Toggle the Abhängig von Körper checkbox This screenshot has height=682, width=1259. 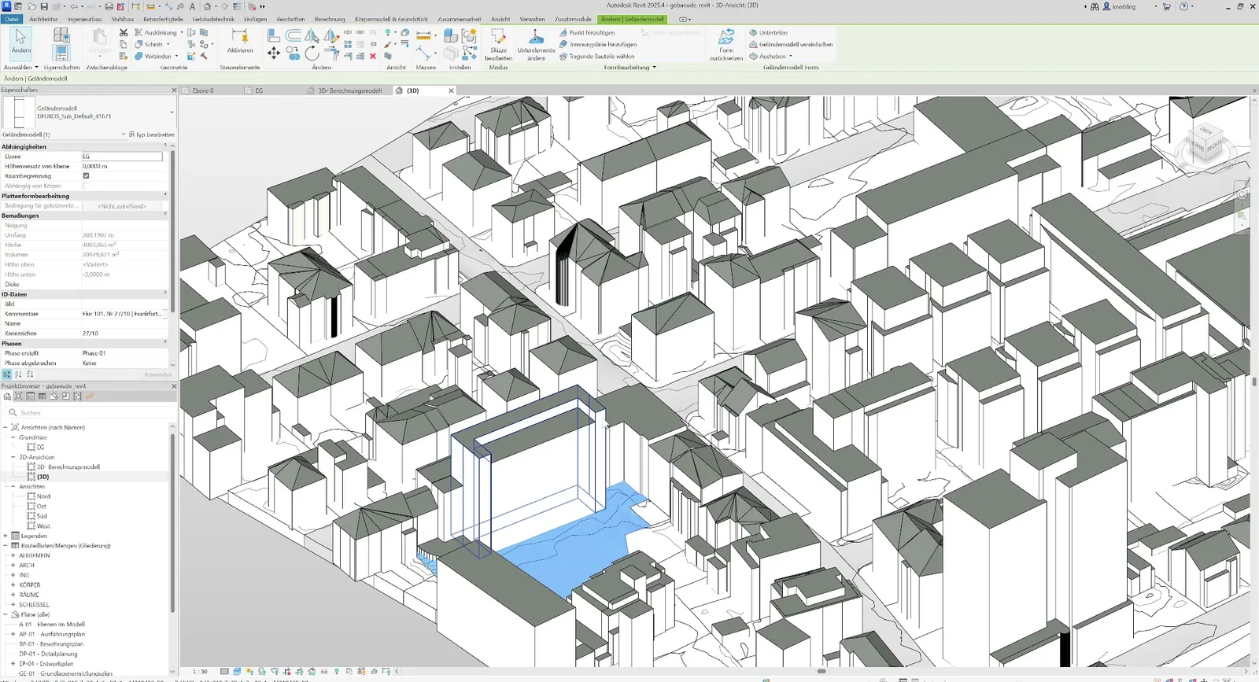pyautogui.click(x=86, y=186)
